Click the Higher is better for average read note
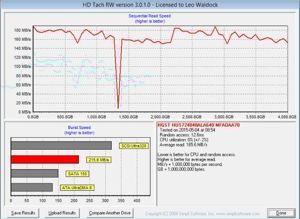Viewport: 300px width, 219px height. tap(186, 159)
